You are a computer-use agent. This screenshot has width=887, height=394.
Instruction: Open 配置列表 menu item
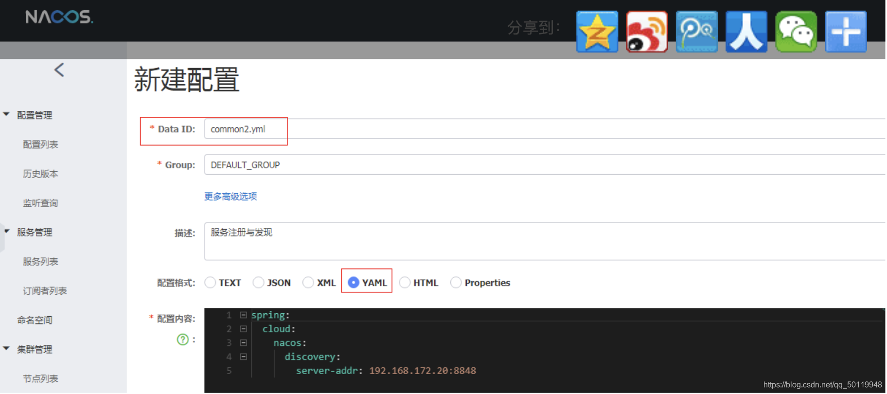40,144
